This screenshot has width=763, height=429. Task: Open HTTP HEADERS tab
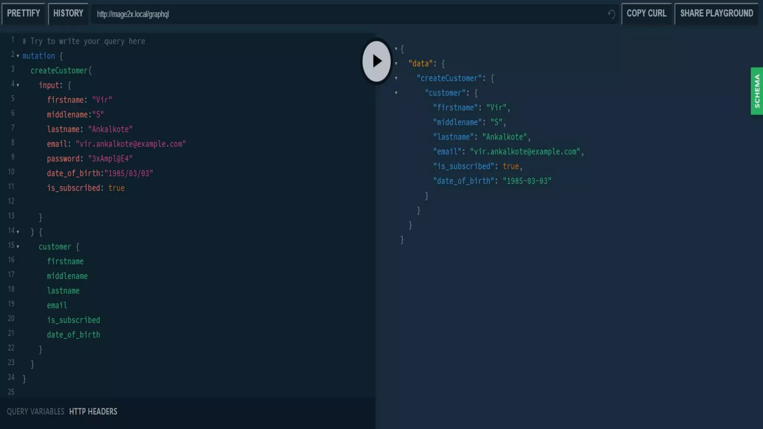[x=93, y=411]
